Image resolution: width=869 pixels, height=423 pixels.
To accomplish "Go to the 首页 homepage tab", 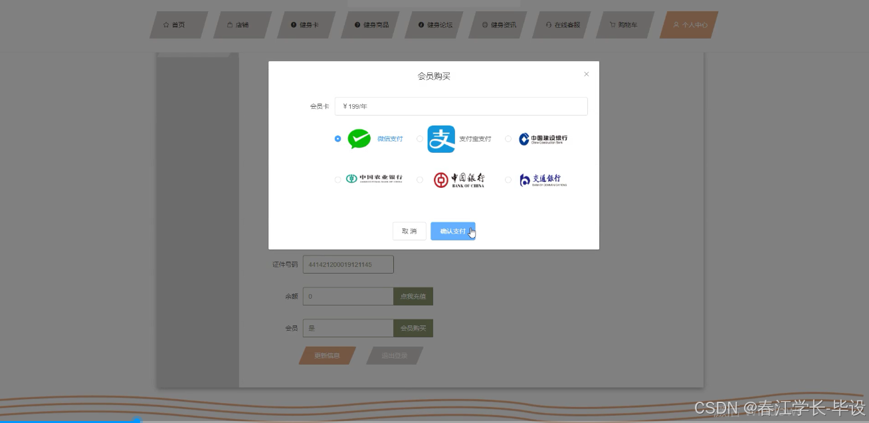I will [177, 25].
